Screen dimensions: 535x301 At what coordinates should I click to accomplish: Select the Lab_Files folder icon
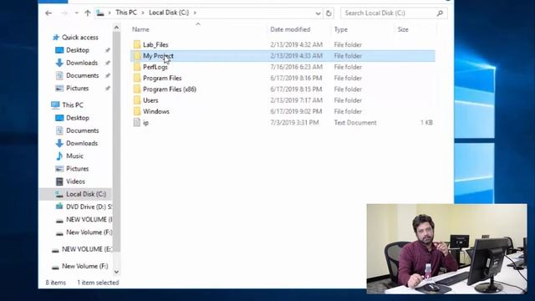(x=137, y=44)
